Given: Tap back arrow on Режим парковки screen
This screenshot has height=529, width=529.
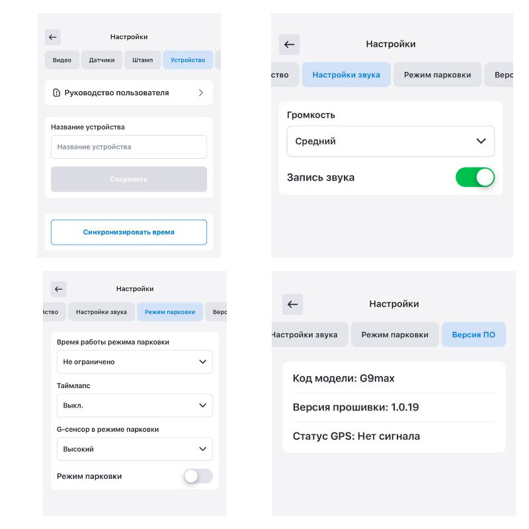Looking at the screenshot, I should tap(59, 289).
